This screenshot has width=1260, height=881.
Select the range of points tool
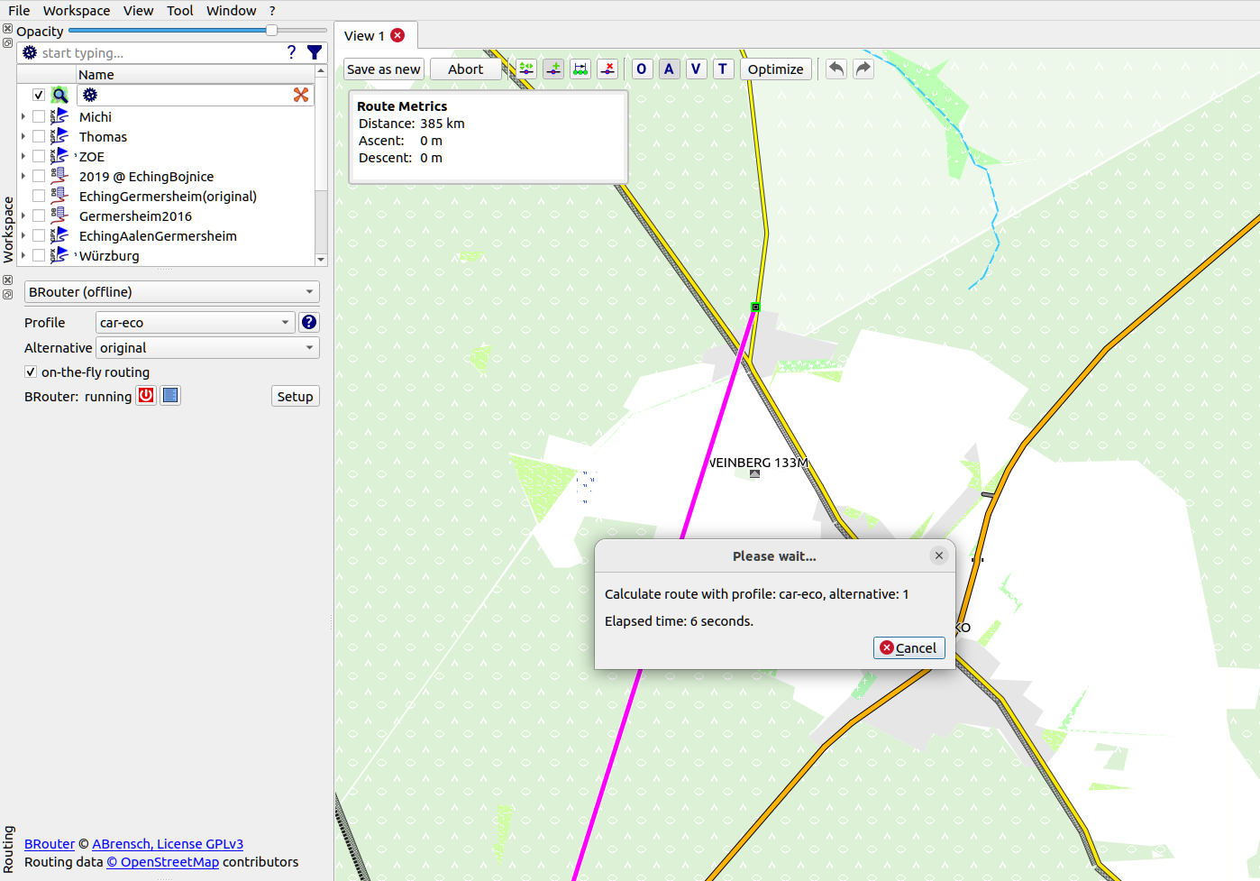point(580,69)
